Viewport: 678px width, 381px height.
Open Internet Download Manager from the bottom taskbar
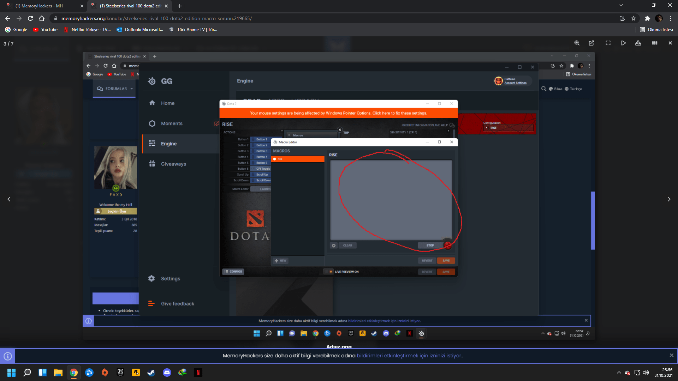pos(183,373)
